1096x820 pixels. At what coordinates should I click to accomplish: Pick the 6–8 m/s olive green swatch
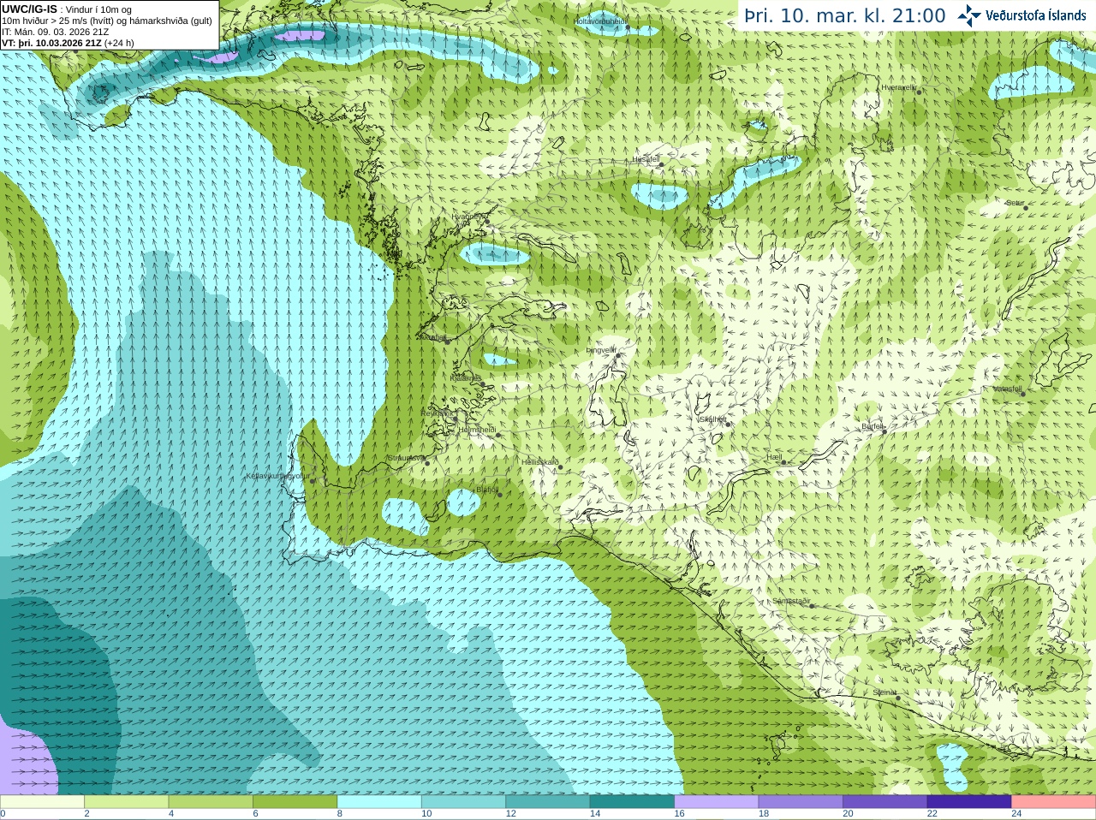[x=295, y=802]
